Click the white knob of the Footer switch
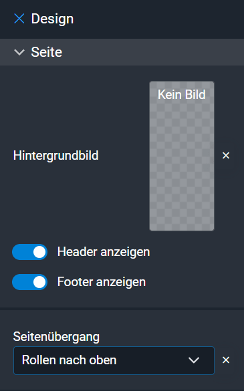The image size is (244, 391). pyautogui.click(x=39, y=282)
